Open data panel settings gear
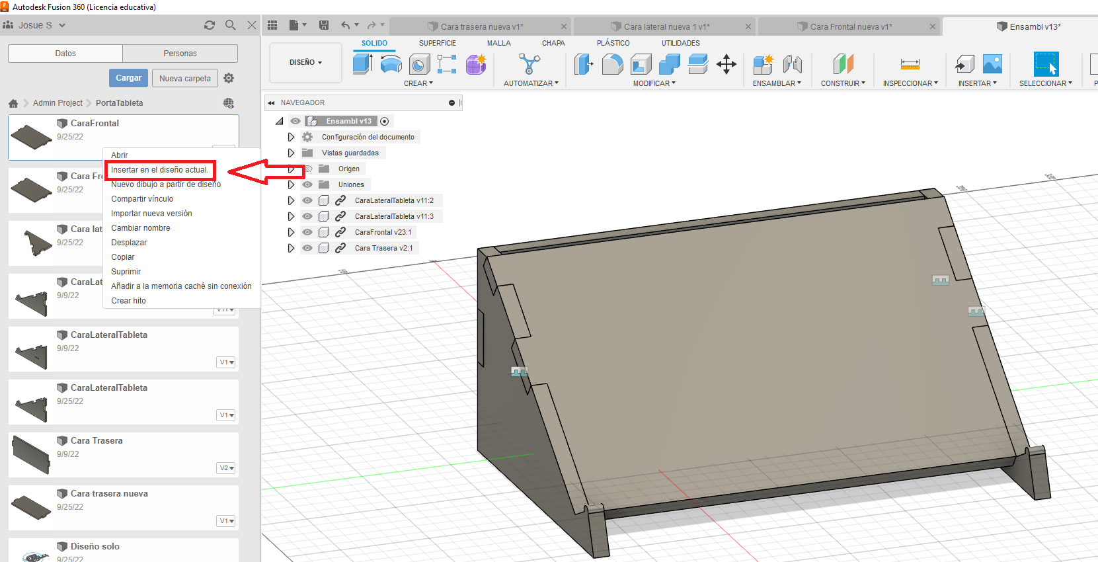1098x562 pixels. click(x=229, y=78)
